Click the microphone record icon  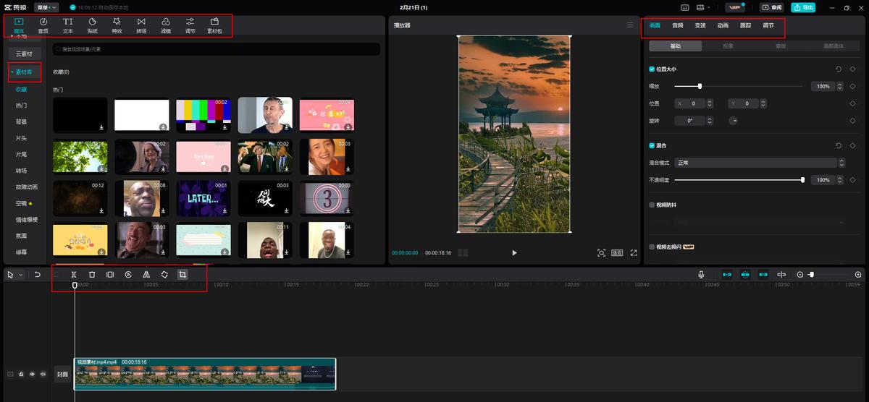(x=701, y=275)
